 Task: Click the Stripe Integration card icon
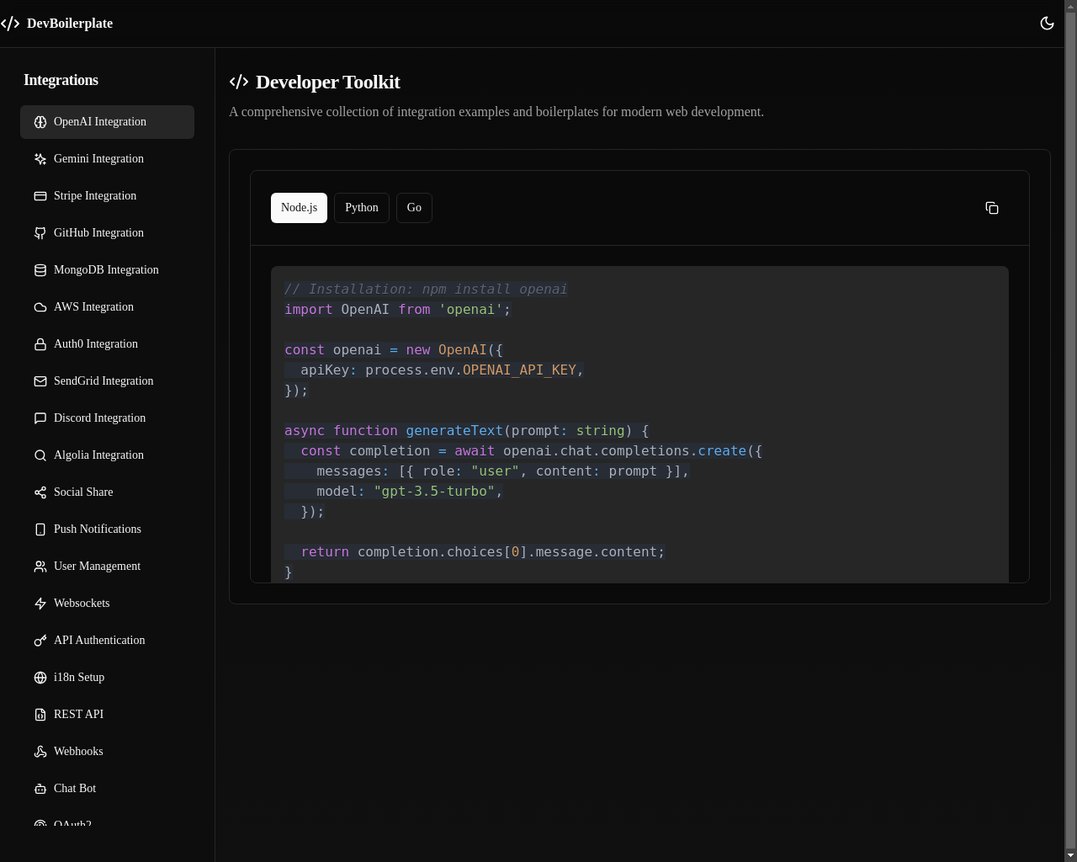pyautogui.click(x=40, y=196)
